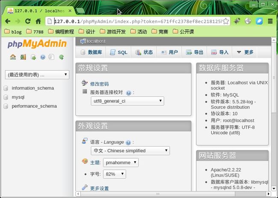Viewport: 278px width, 198px height.
Task: Click the performance_schema database icon
Action: click(6, 106)
